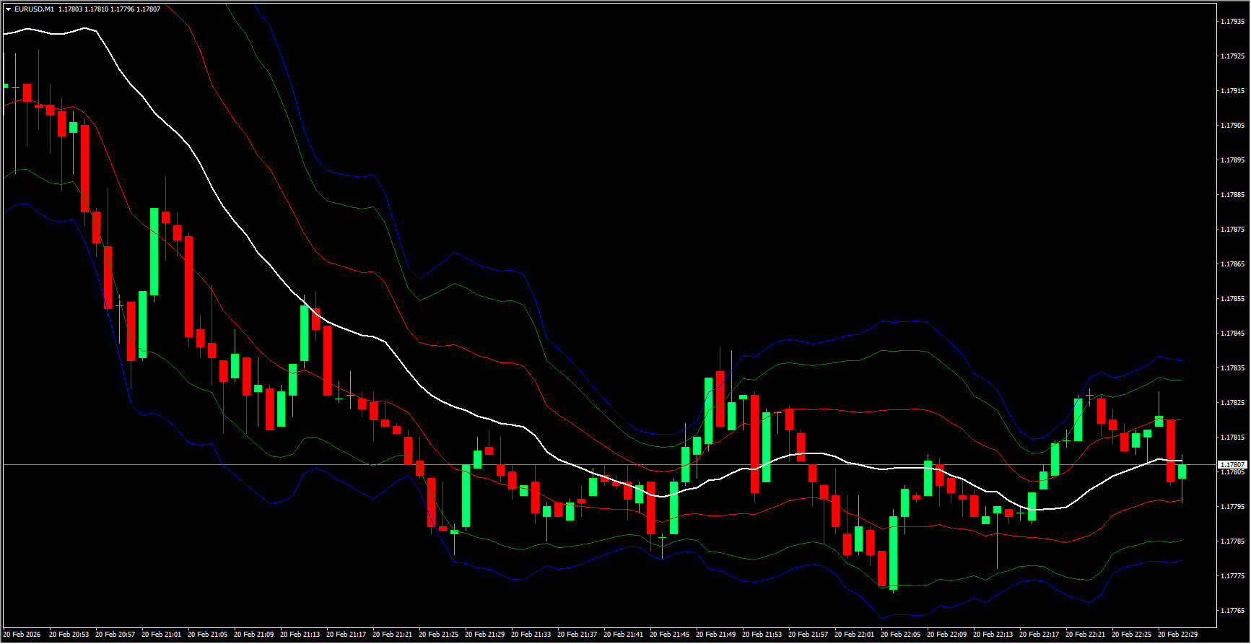This screenshot has height=644, width=1251.
Task: Select the current price label 1.17807
Action: (1232, 465)
